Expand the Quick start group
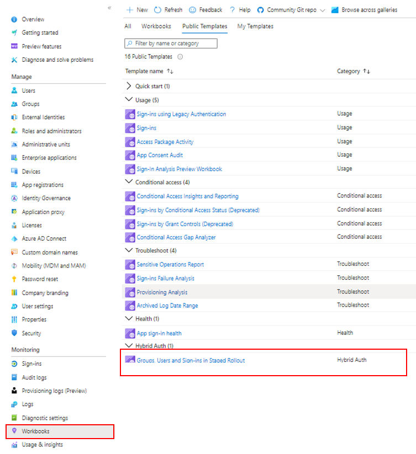The height and width of the screenshot is (454, 416). [x=129, y=86]
